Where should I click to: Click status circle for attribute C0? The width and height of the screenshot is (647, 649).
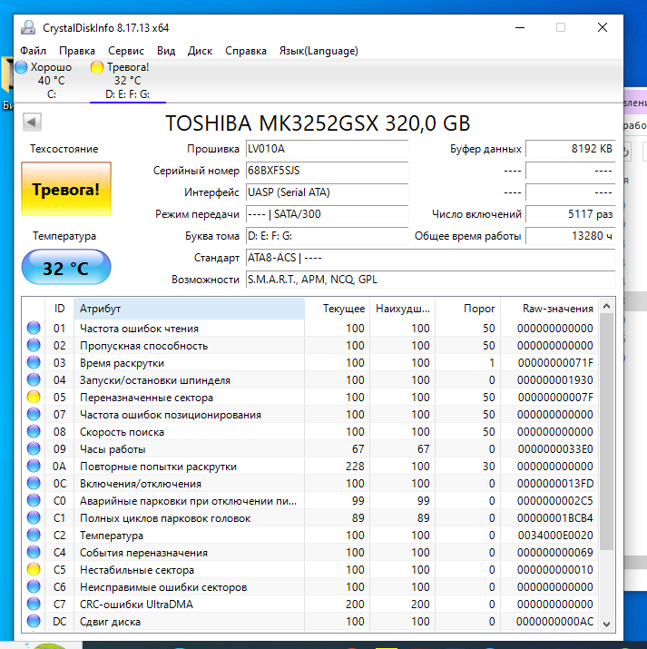[34, 500]
